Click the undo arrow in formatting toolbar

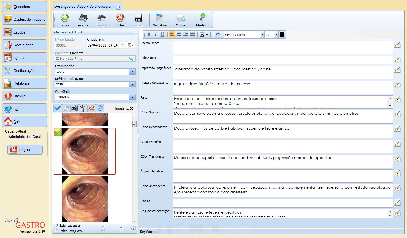point(217,35)
